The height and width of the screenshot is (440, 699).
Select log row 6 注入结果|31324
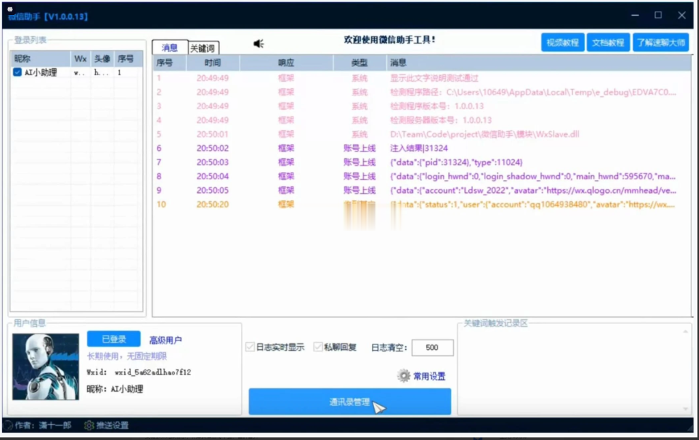click(422, 148)
